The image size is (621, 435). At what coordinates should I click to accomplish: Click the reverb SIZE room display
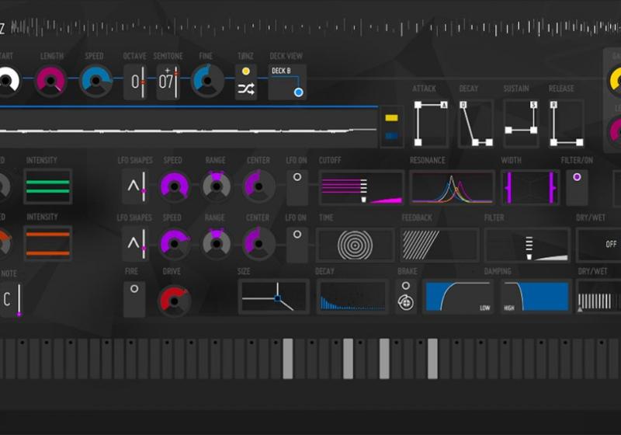coord(273,297)
